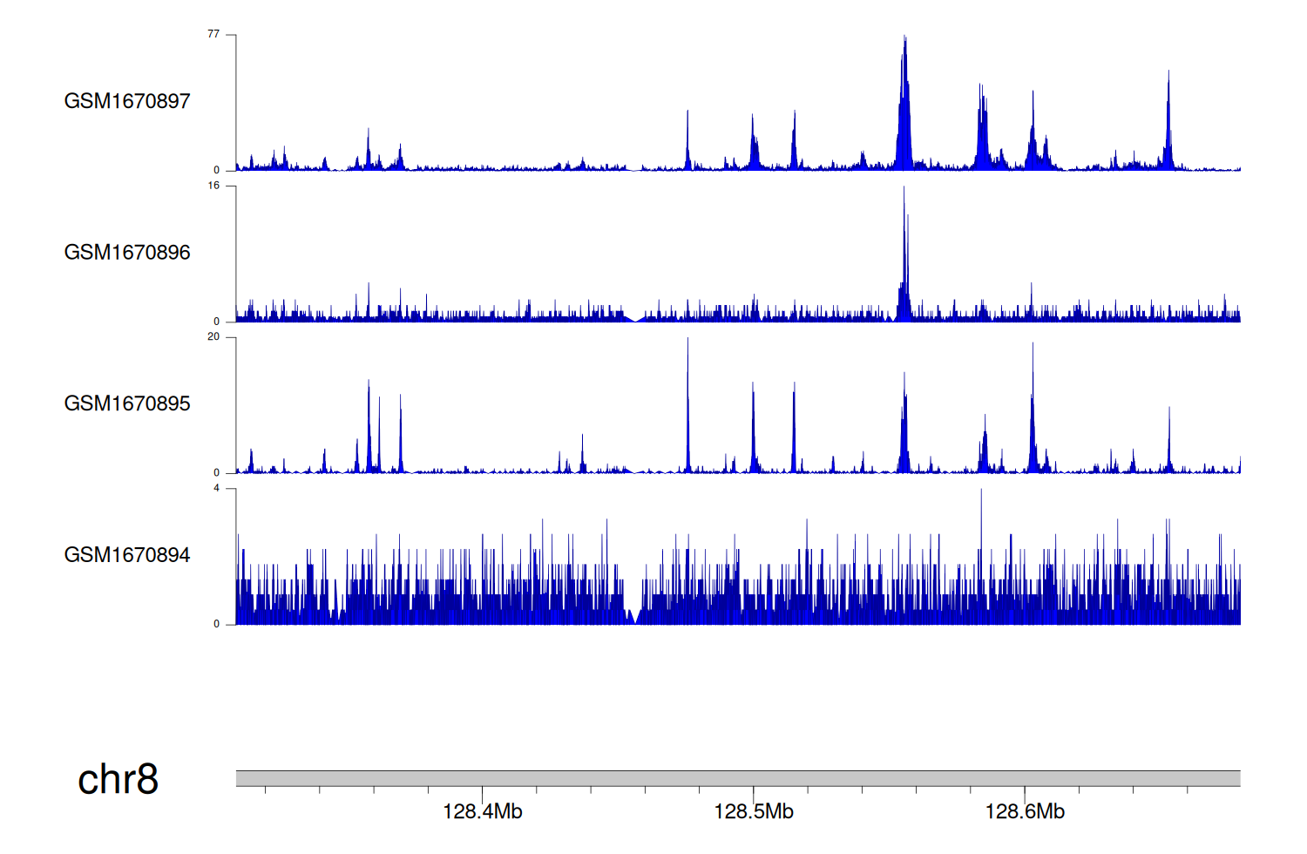Click the y-axis maximum value 16
Viewport: 1307px width, 854px height.
click(x=213, y=186)
